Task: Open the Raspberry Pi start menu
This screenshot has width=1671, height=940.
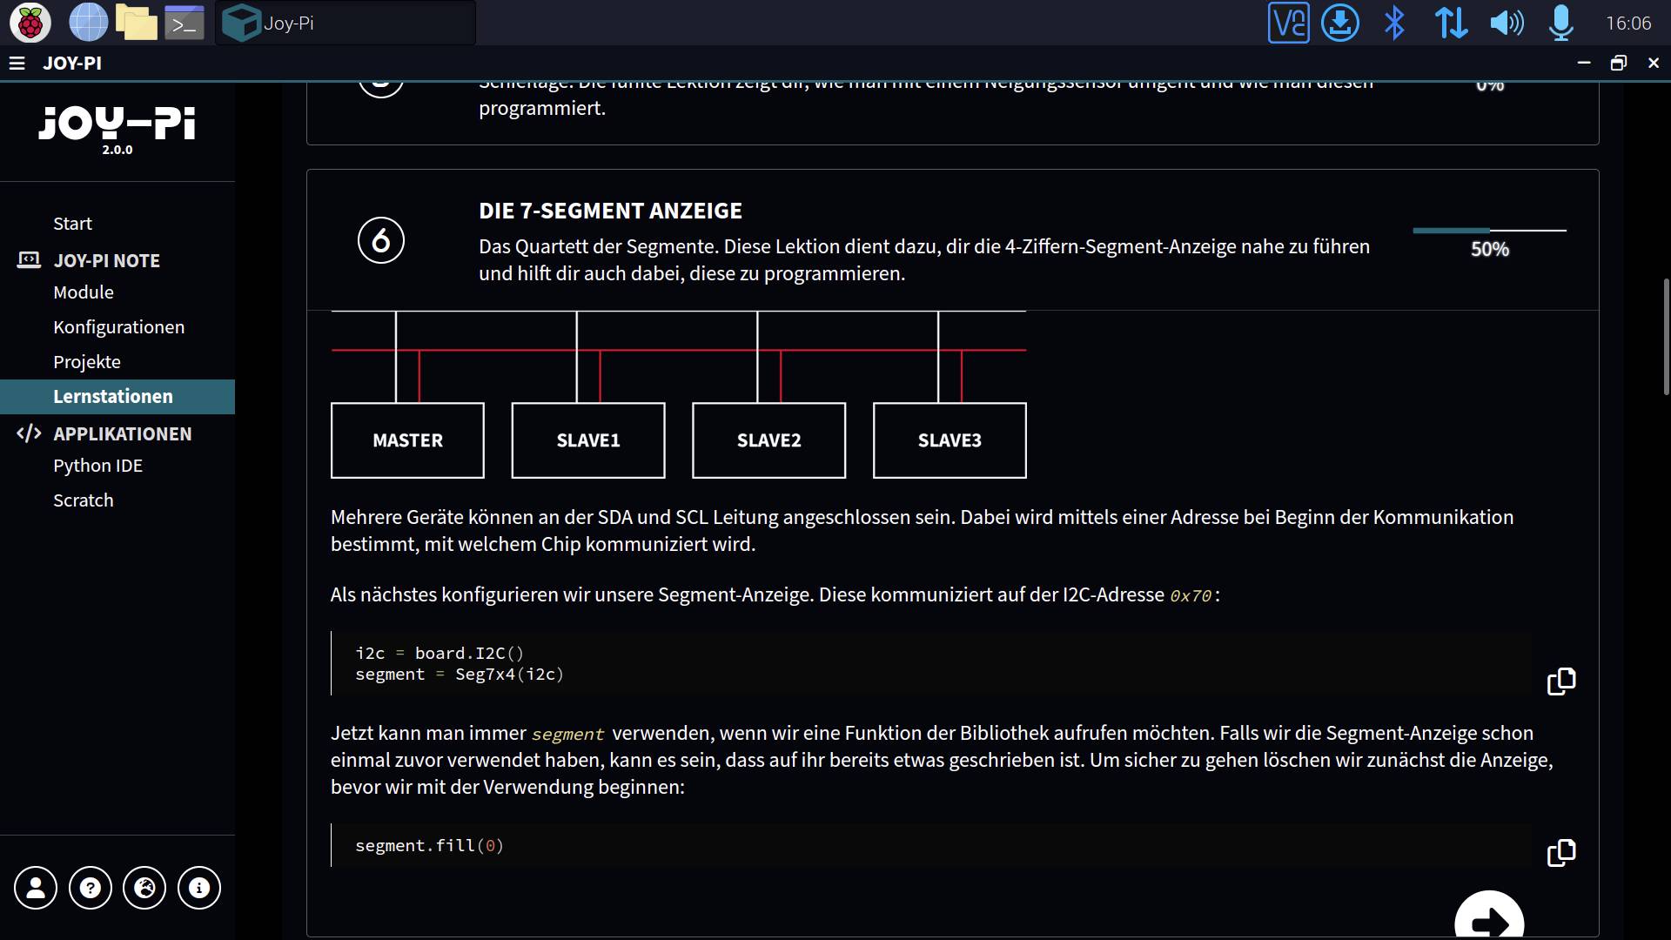Action: 30,23
